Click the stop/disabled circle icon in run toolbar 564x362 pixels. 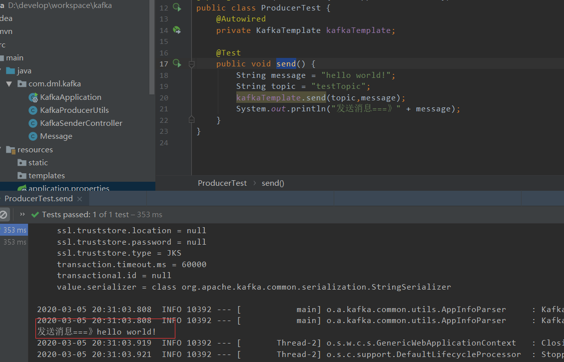pos(3,215)
